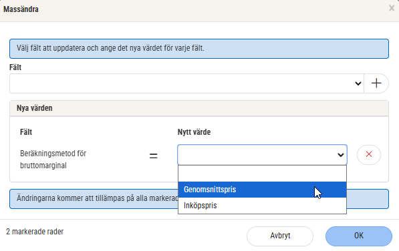Choose Inköpspris from the list
Viewport: 399px width, 251px height.
(263, 205)
